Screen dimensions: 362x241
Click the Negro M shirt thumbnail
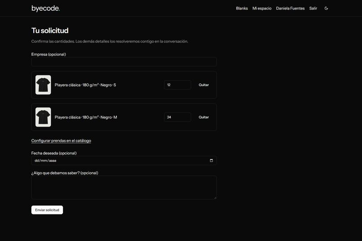[43, 117]
